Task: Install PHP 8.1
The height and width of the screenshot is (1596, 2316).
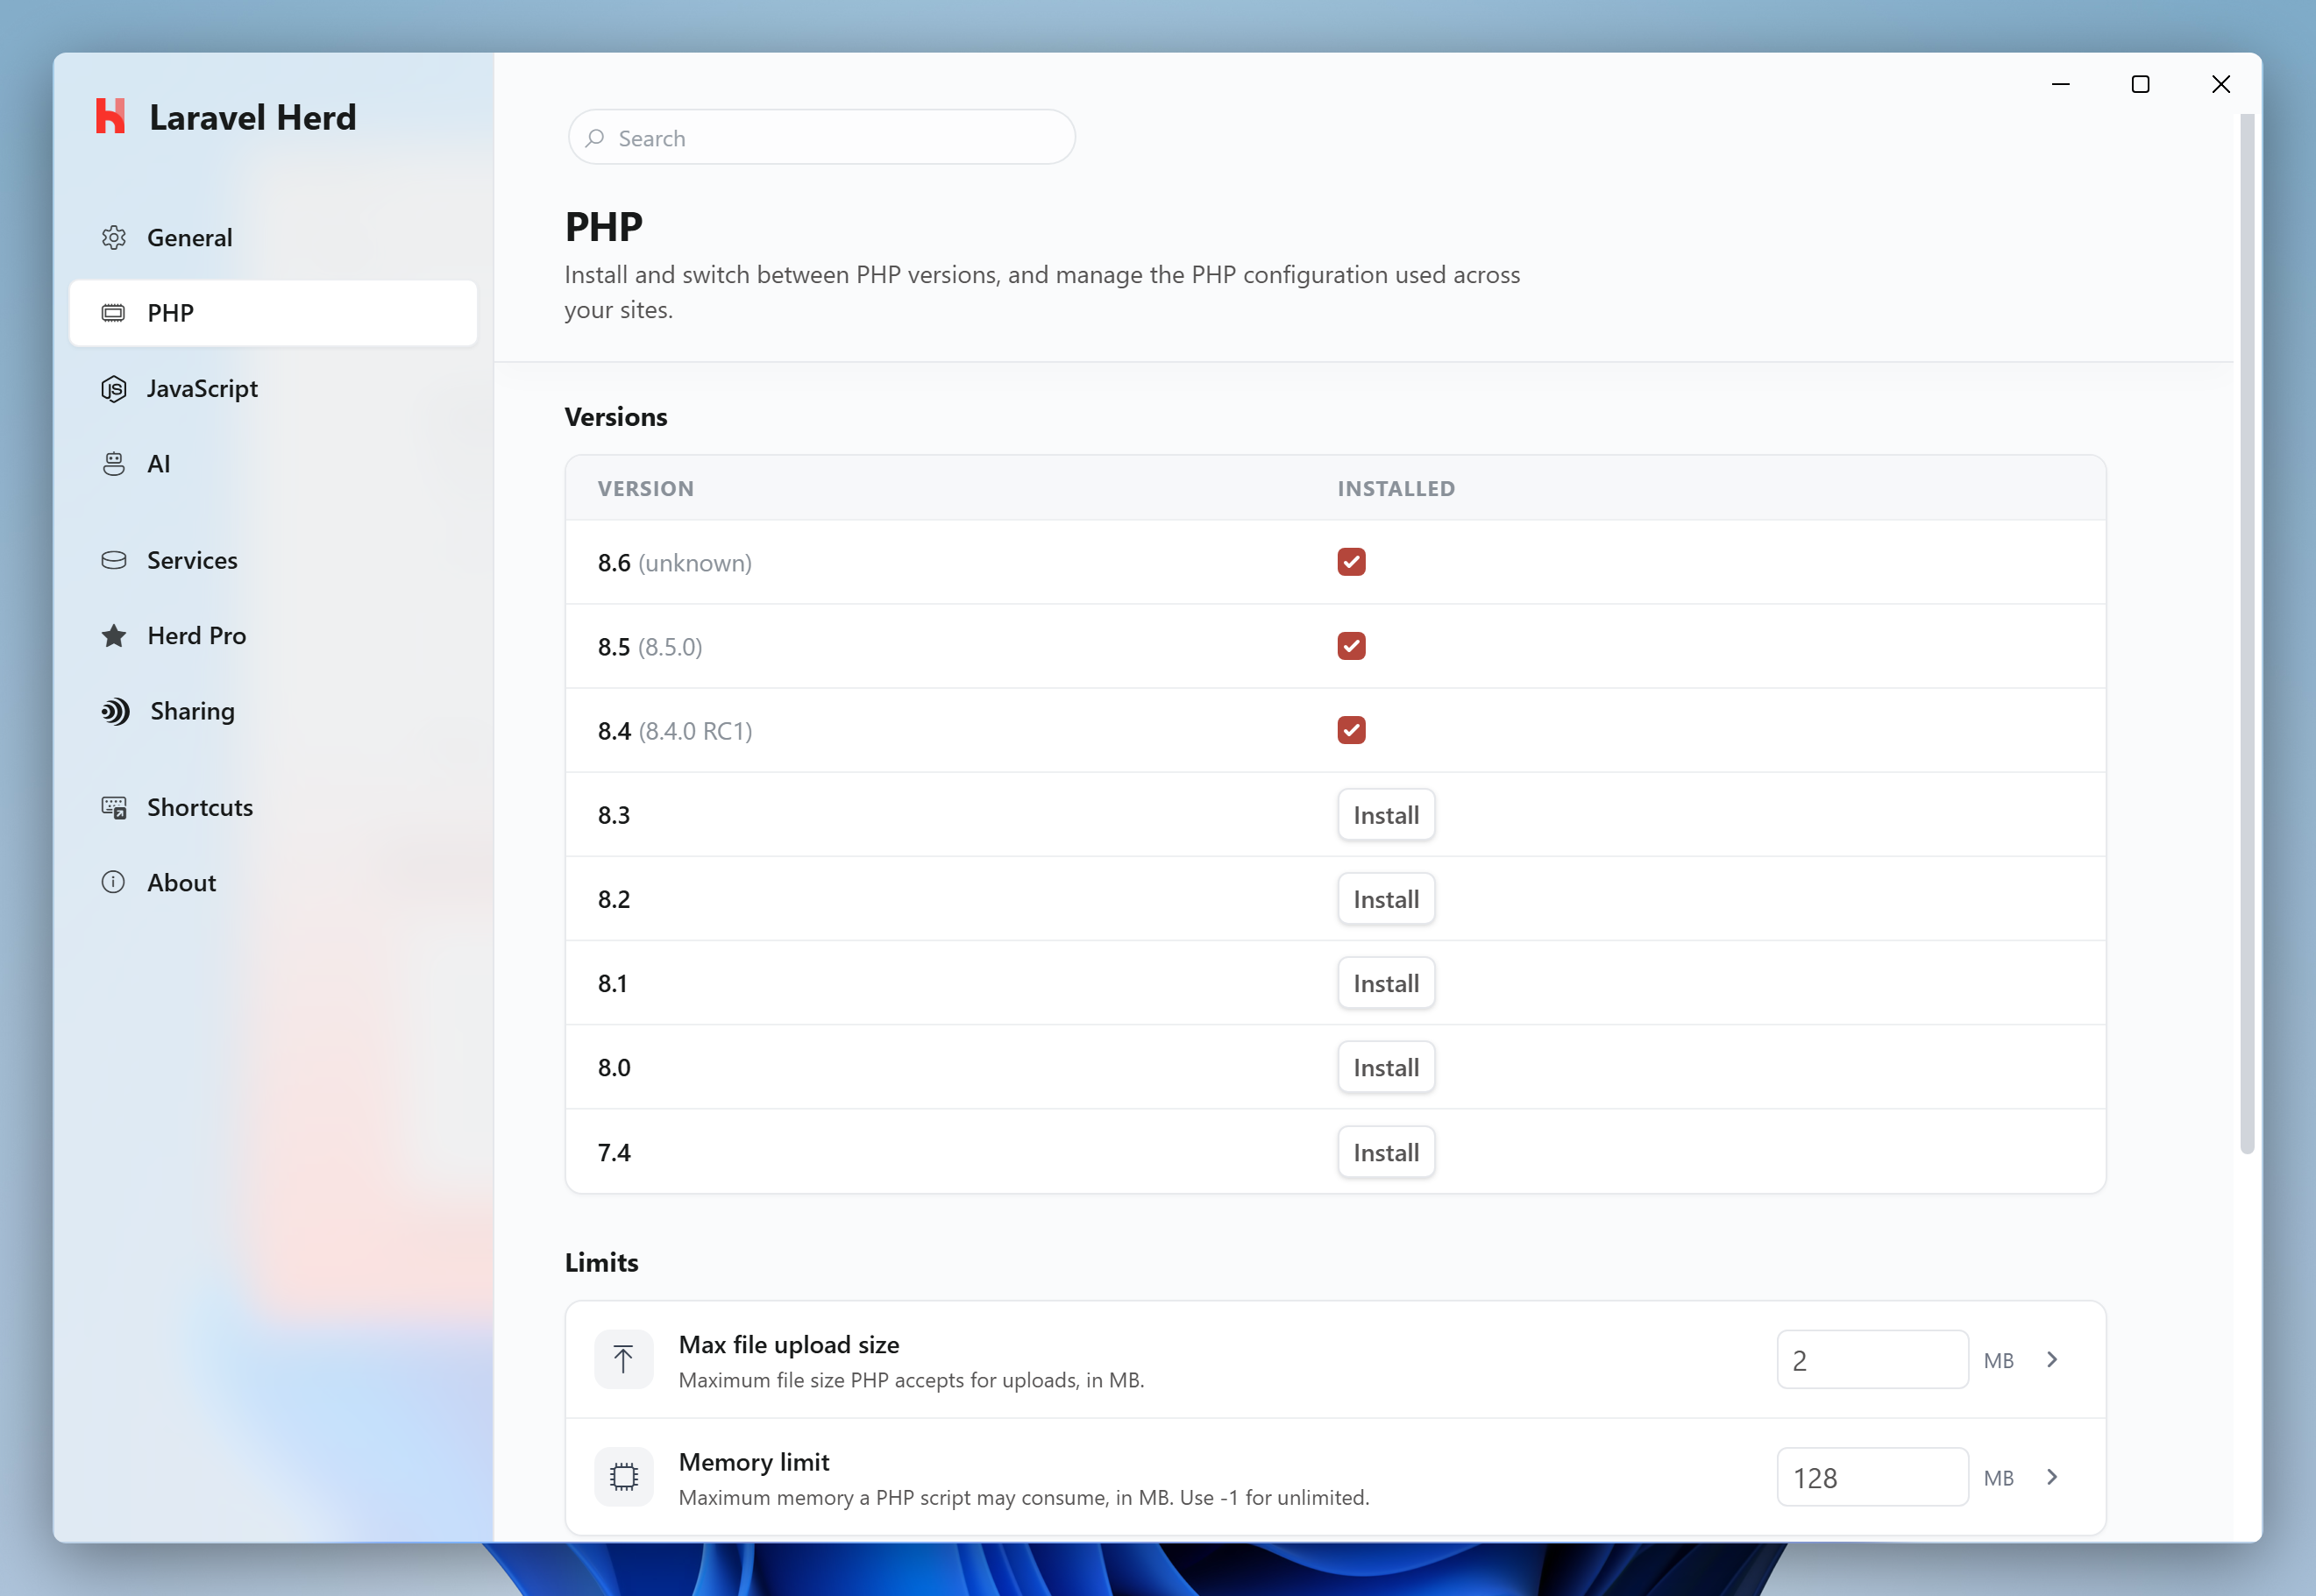Action: click(1386, 983)
